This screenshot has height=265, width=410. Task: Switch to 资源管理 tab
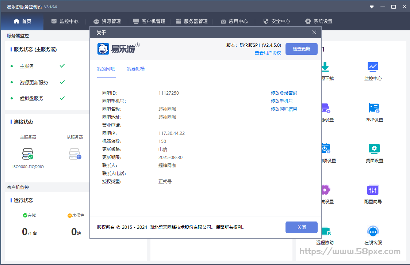click(107, 21)
